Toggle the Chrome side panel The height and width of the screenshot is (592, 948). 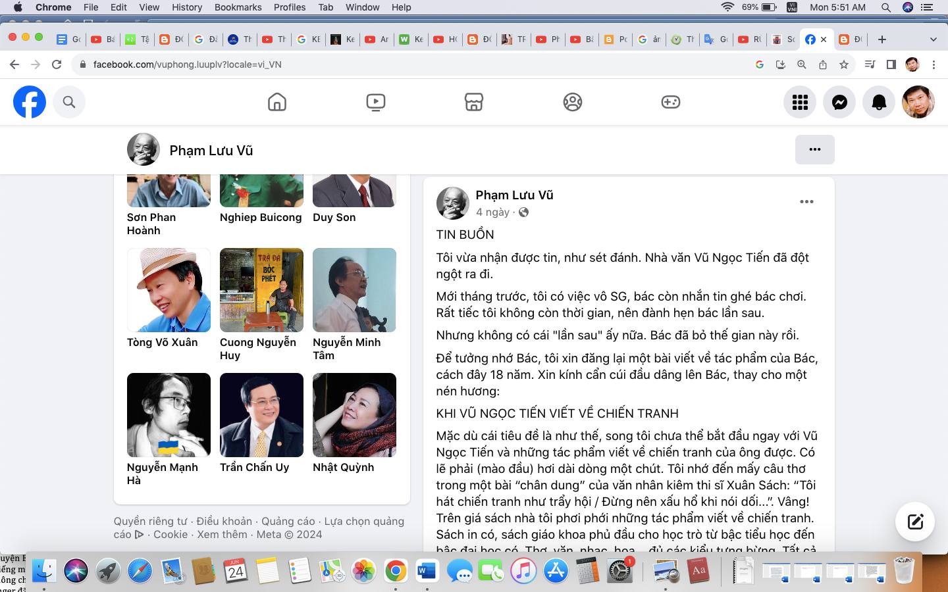(891, 64)
